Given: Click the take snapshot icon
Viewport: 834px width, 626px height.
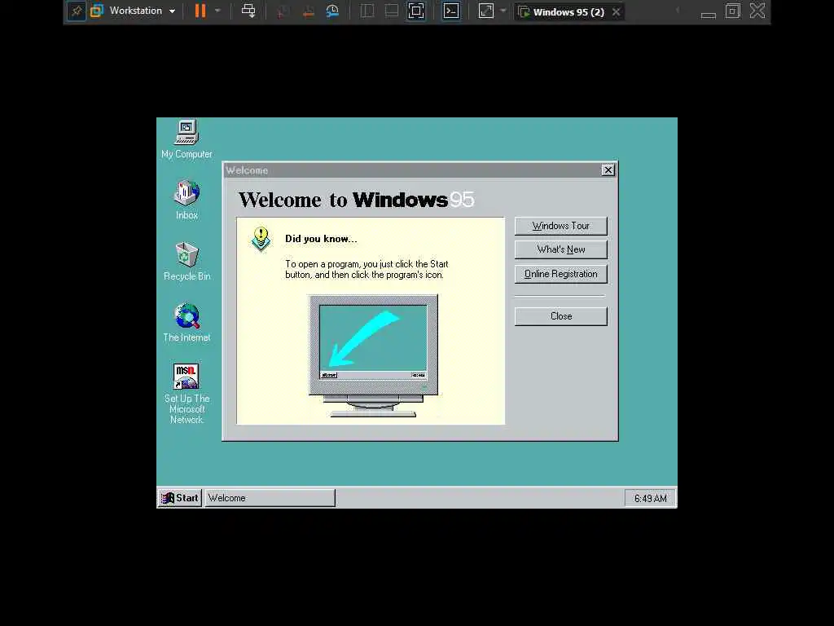Looking at the screenshot, I should (283, 11).
